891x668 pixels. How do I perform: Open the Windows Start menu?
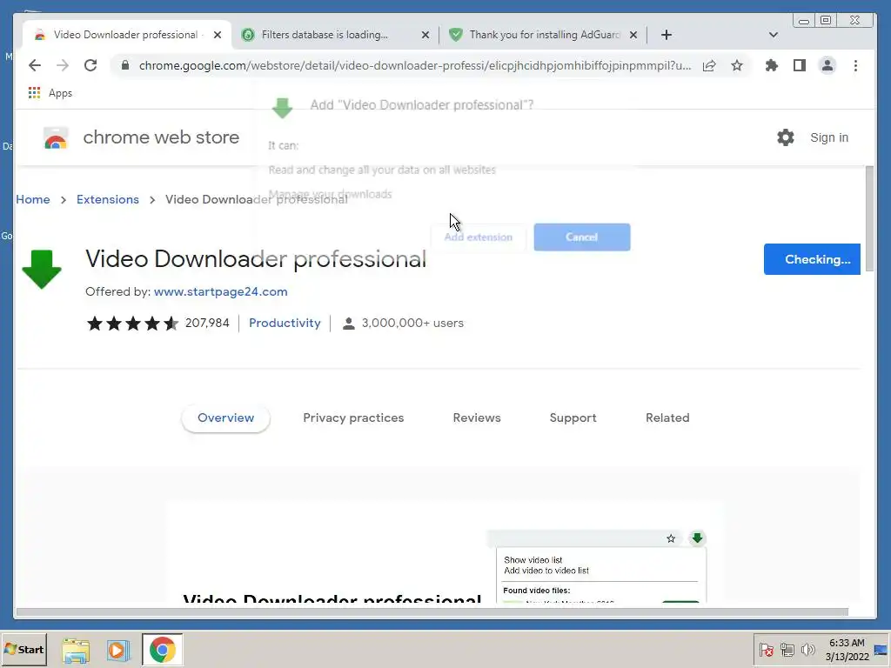click(x=23, y=649)
